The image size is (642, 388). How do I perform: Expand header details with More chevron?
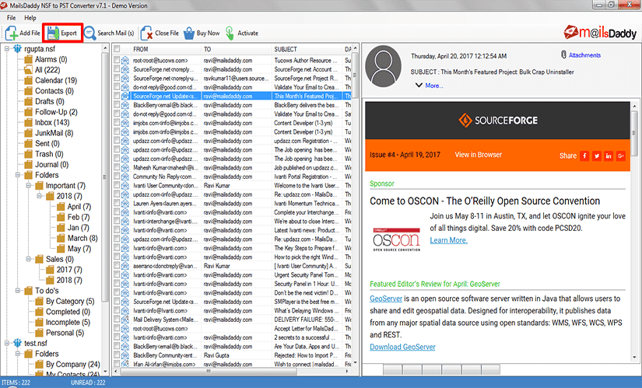[x=419, y=85]
